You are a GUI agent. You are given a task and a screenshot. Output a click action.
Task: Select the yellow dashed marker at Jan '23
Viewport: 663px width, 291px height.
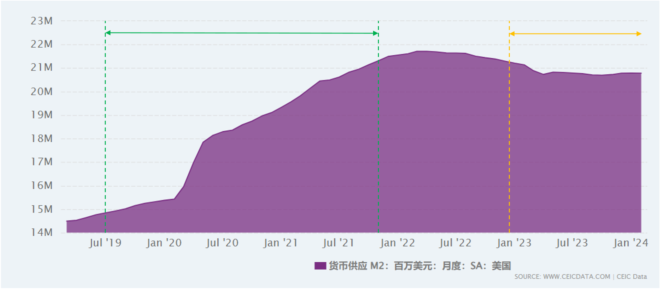pyautogui.click(x=509, y=129)
